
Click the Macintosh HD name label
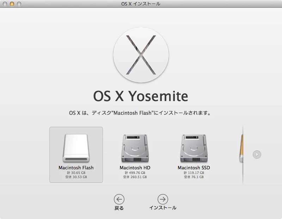point(135,168)
